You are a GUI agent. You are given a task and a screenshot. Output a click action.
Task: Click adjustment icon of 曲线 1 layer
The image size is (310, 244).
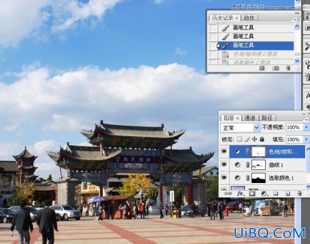237,165
